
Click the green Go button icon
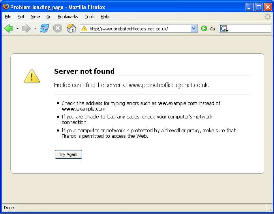pos(204,28)
